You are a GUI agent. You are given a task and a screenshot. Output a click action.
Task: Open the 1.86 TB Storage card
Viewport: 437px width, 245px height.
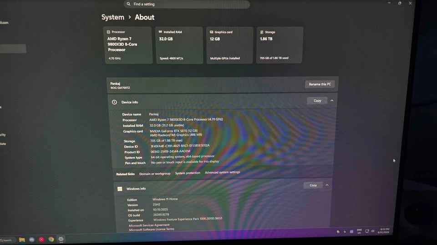click(279, 45)
